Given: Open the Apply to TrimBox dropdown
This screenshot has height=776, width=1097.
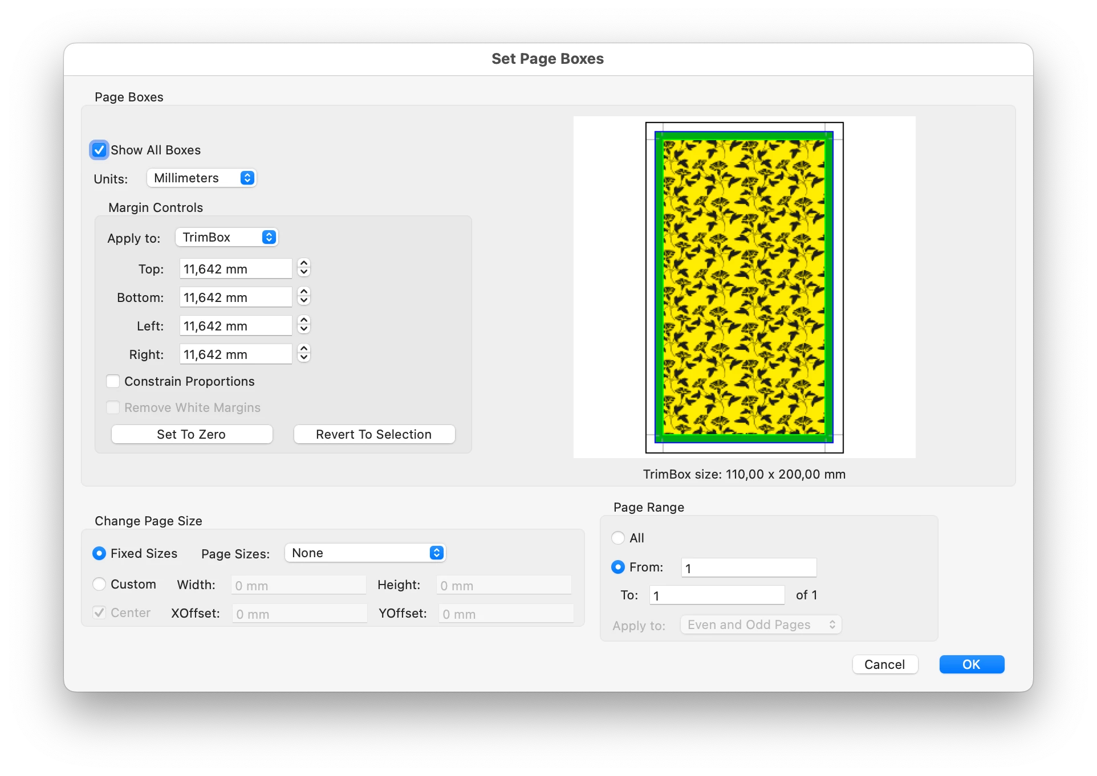Looking at the screenshot, I should (227, 237).
